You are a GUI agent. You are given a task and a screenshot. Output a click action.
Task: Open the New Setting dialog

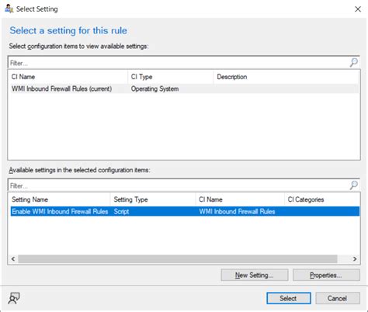[x=255, y=275]
